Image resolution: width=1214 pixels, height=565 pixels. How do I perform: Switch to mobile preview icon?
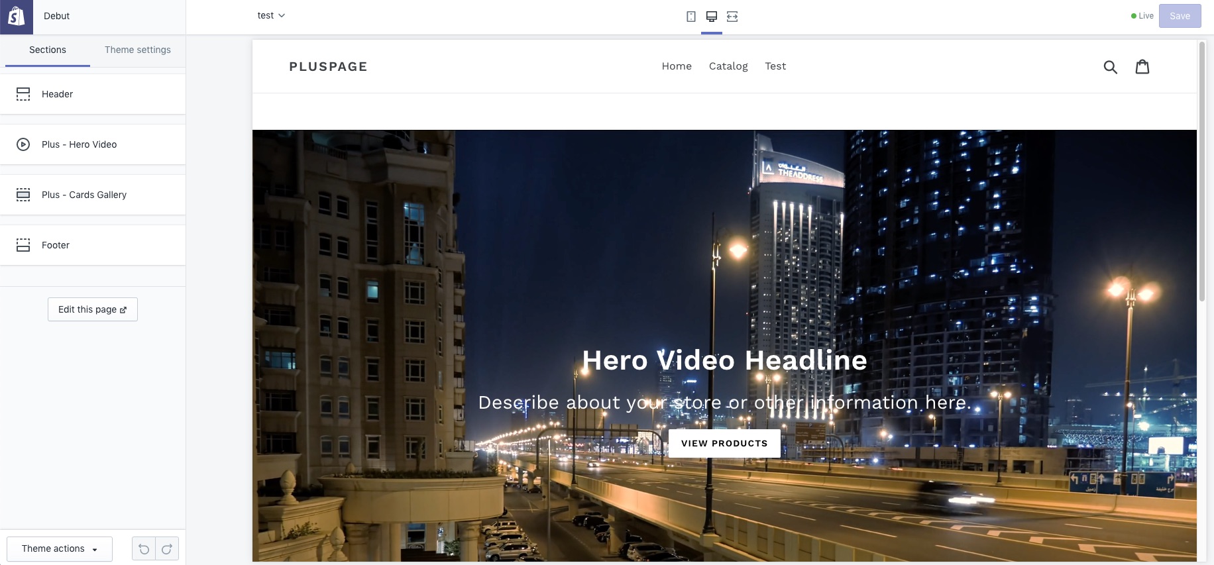[x=691, y=17]
